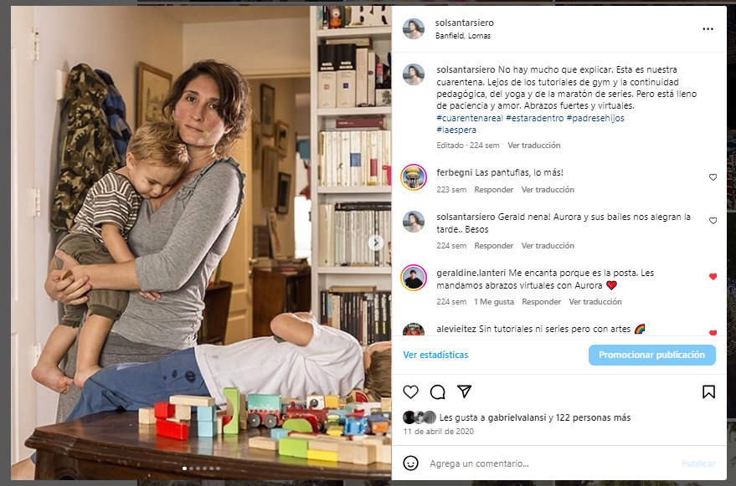Share post with the paper plane icon
This screenshot has height=486, width=736.
[464, 391]
